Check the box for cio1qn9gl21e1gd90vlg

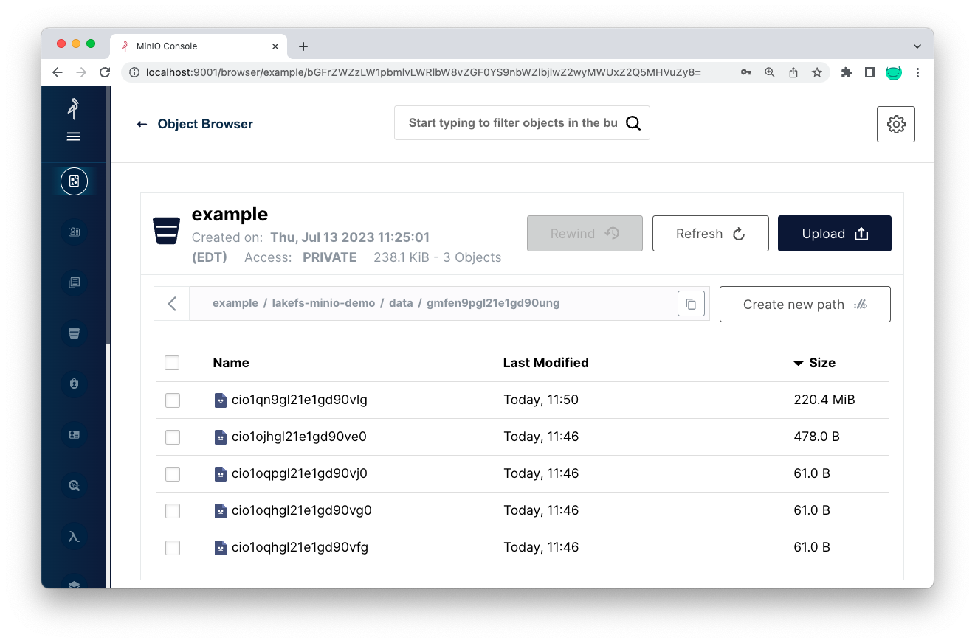(172, 400)
